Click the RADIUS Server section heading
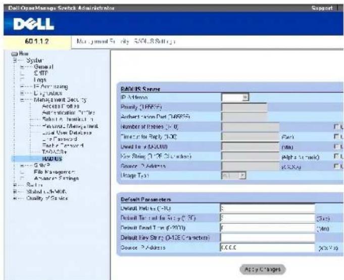 point(140,89)
